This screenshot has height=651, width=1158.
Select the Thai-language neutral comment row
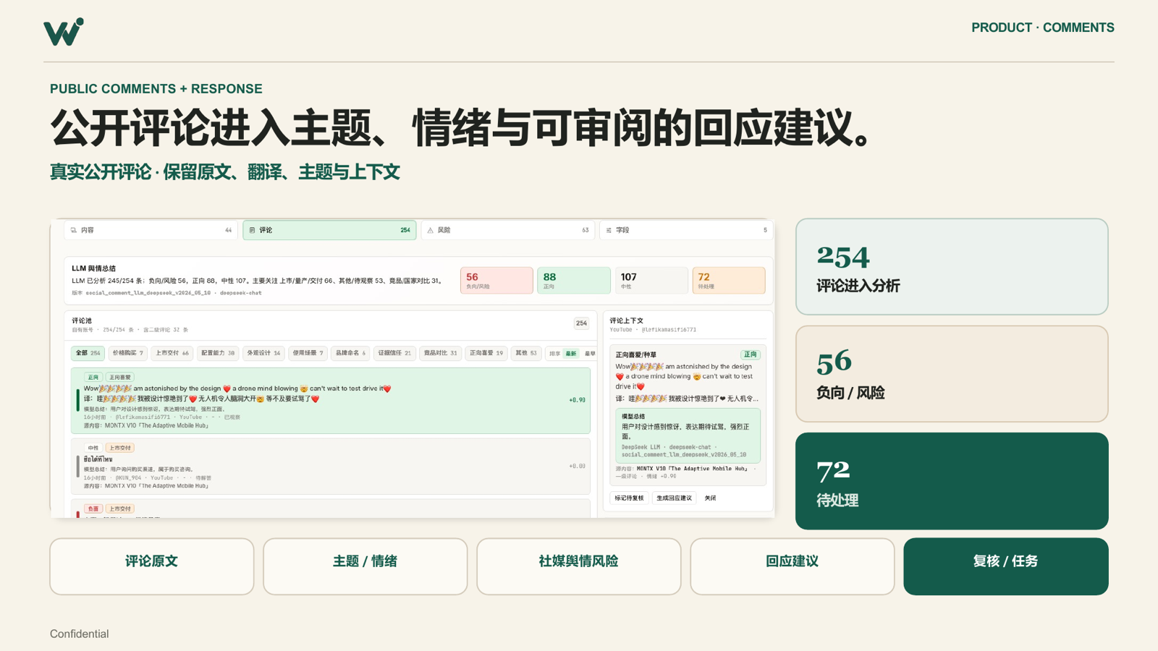[331, 467]
